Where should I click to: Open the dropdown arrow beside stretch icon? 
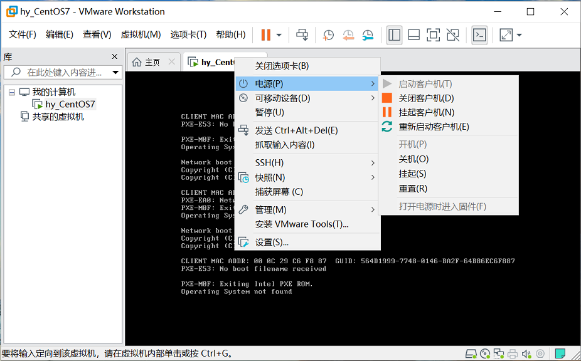519,35
